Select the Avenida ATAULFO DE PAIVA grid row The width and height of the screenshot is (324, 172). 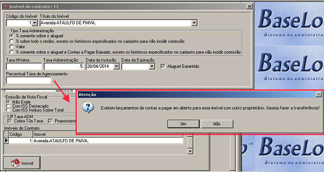[x=108, y=141]
